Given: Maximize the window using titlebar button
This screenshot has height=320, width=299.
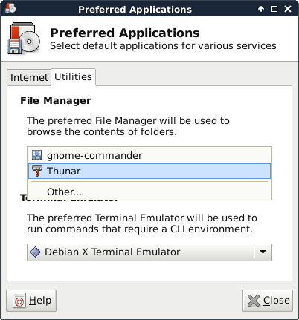Looking at the screenshot, I should [x=274, y=9].
